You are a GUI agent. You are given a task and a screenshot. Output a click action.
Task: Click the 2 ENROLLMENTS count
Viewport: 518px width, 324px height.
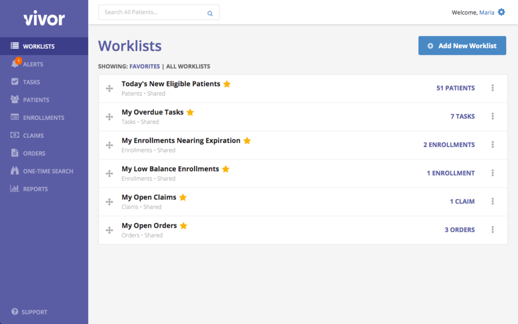pos(449,145)
